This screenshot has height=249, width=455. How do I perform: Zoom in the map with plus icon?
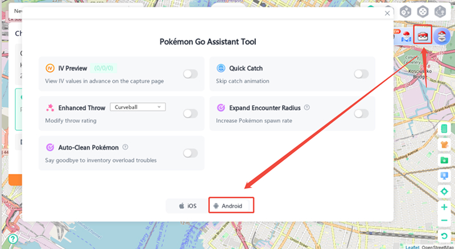[444, 207]
